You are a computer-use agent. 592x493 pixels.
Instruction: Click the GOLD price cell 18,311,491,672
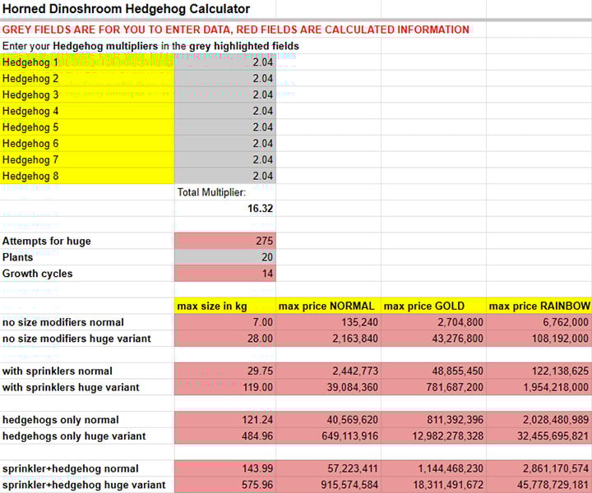[x=434, y=485]
